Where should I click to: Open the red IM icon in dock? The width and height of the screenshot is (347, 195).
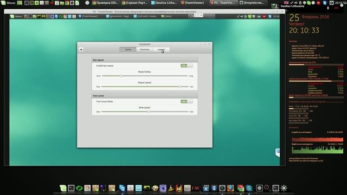196,188
